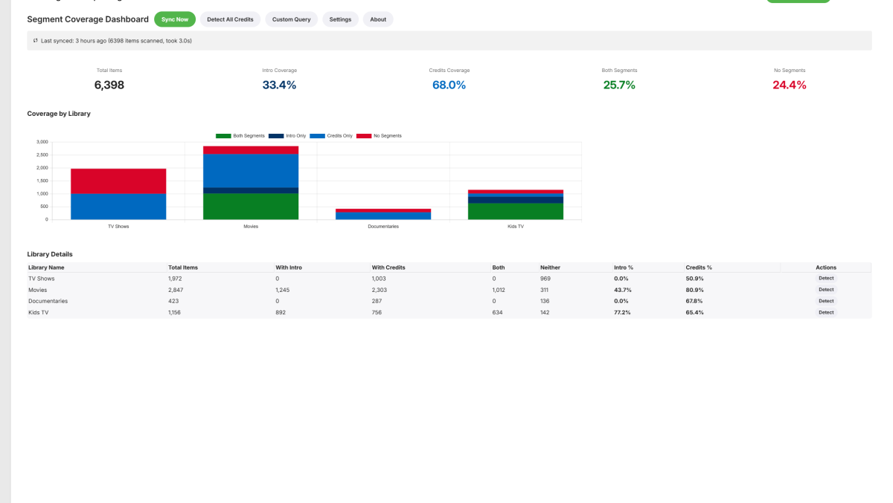Open Custom Query
893x503 pixels.
(x=291, y=19)
